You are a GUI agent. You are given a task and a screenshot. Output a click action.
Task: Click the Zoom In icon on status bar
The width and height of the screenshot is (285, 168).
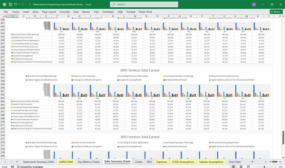pyautogui.click(x=276, y=166)
